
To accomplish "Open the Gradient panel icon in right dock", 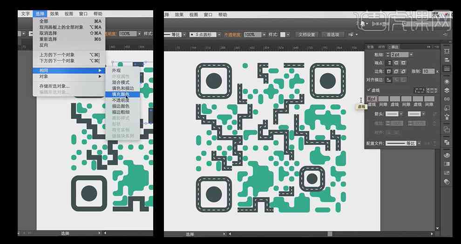I will (447, 164).
